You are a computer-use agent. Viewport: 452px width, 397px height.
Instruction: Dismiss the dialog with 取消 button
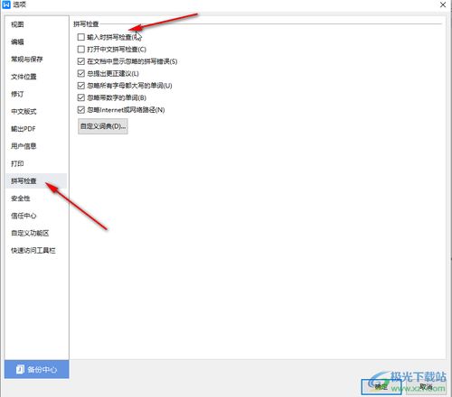(426, 387)
